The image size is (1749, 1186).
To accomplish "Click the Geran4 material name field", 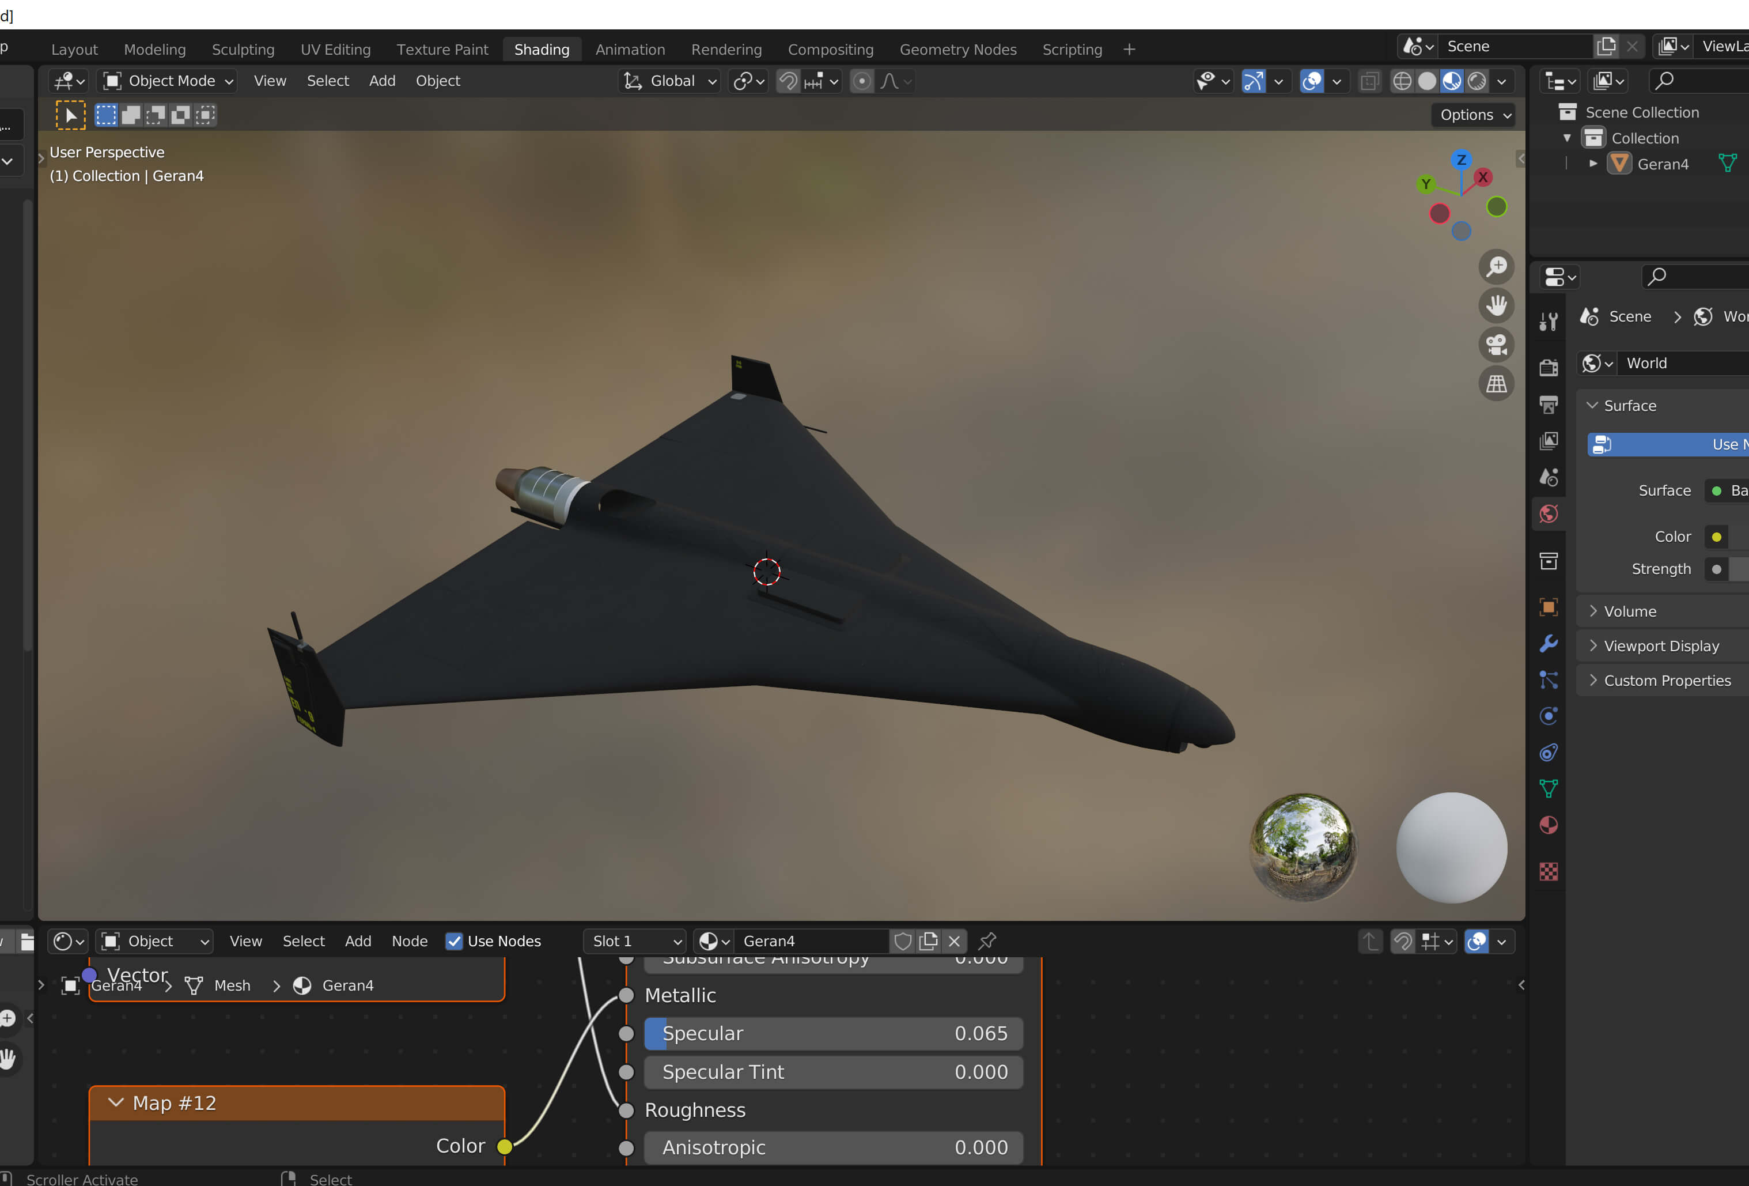I will [811, 941].
